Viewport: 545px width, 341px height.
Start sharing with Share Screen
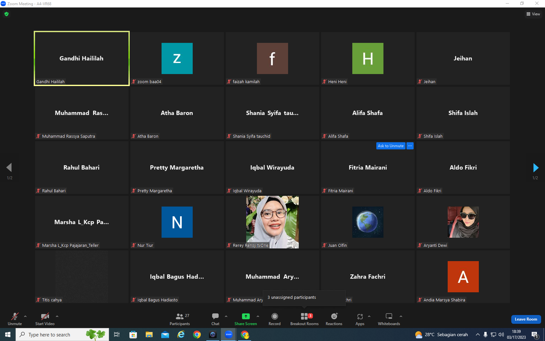(246, 319)
